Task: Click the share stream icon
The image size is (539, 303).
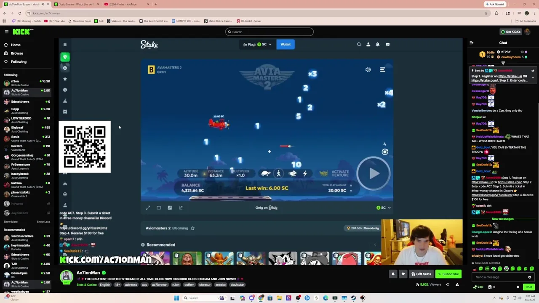Action: point(447,285)
